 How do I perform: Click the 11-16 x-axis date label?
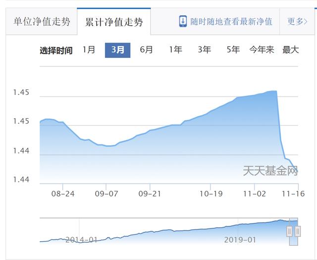293,194
